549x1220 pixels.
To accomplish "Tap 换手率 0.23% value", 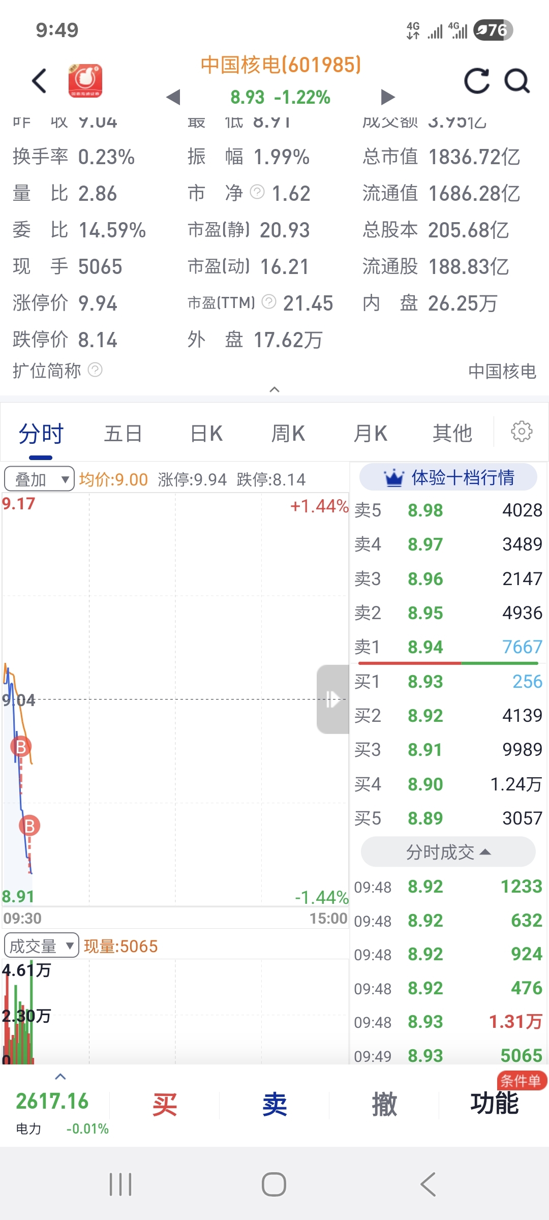I will (106, 157).
